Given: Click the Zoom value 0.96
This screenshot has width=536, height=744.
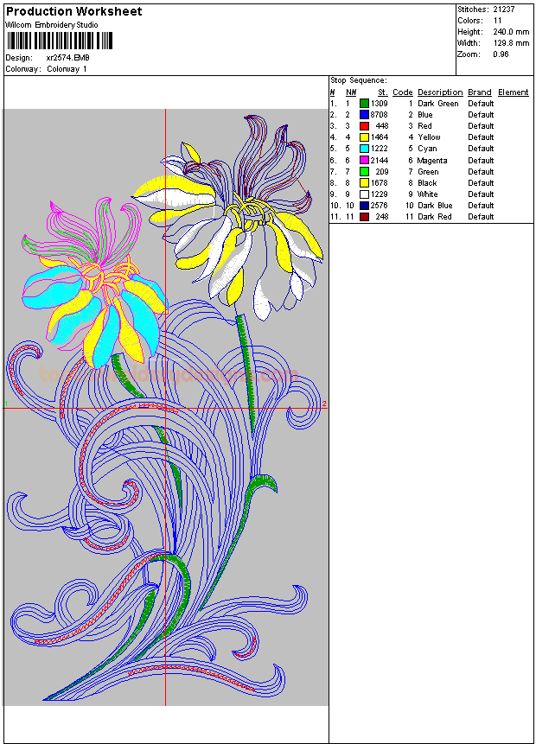Looking at the screenshot, I should 501,54.
